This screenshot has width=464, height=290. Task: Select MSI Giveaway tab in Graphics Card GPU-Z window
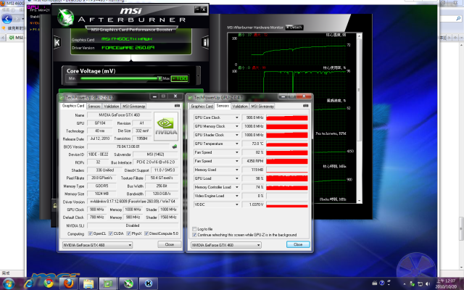[133, 107]
